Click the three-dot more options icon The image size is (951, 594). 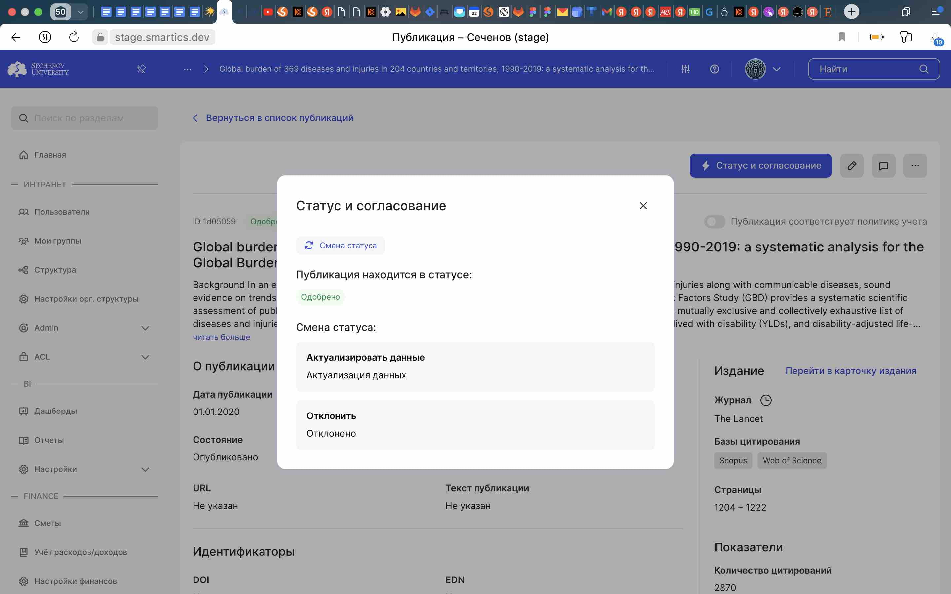[x=915, y=166]
